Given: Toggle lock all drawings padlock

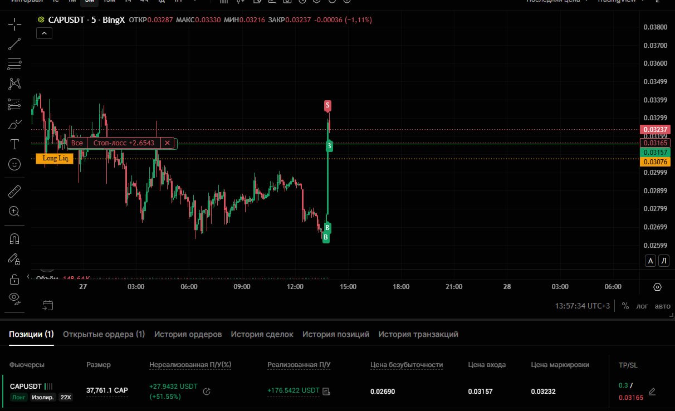Looking at the screenshot, I should [14, 278].
